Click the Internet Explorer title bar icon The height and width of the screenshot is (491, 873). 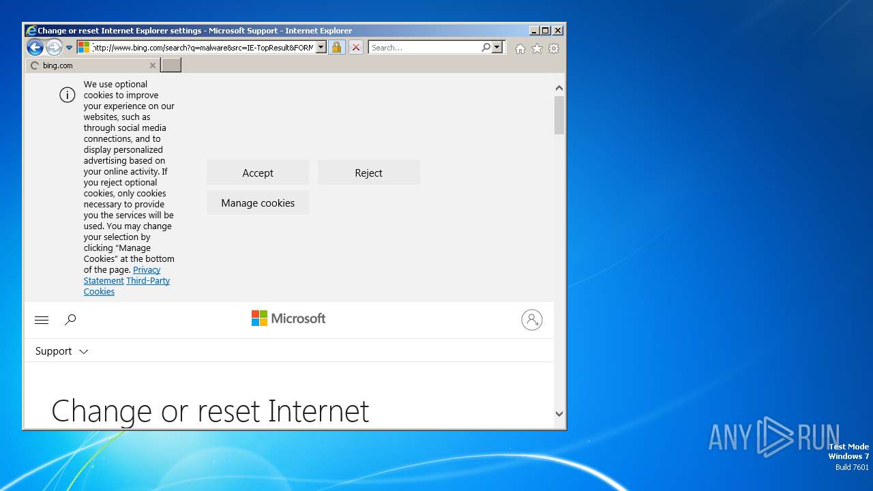point(31,31)
